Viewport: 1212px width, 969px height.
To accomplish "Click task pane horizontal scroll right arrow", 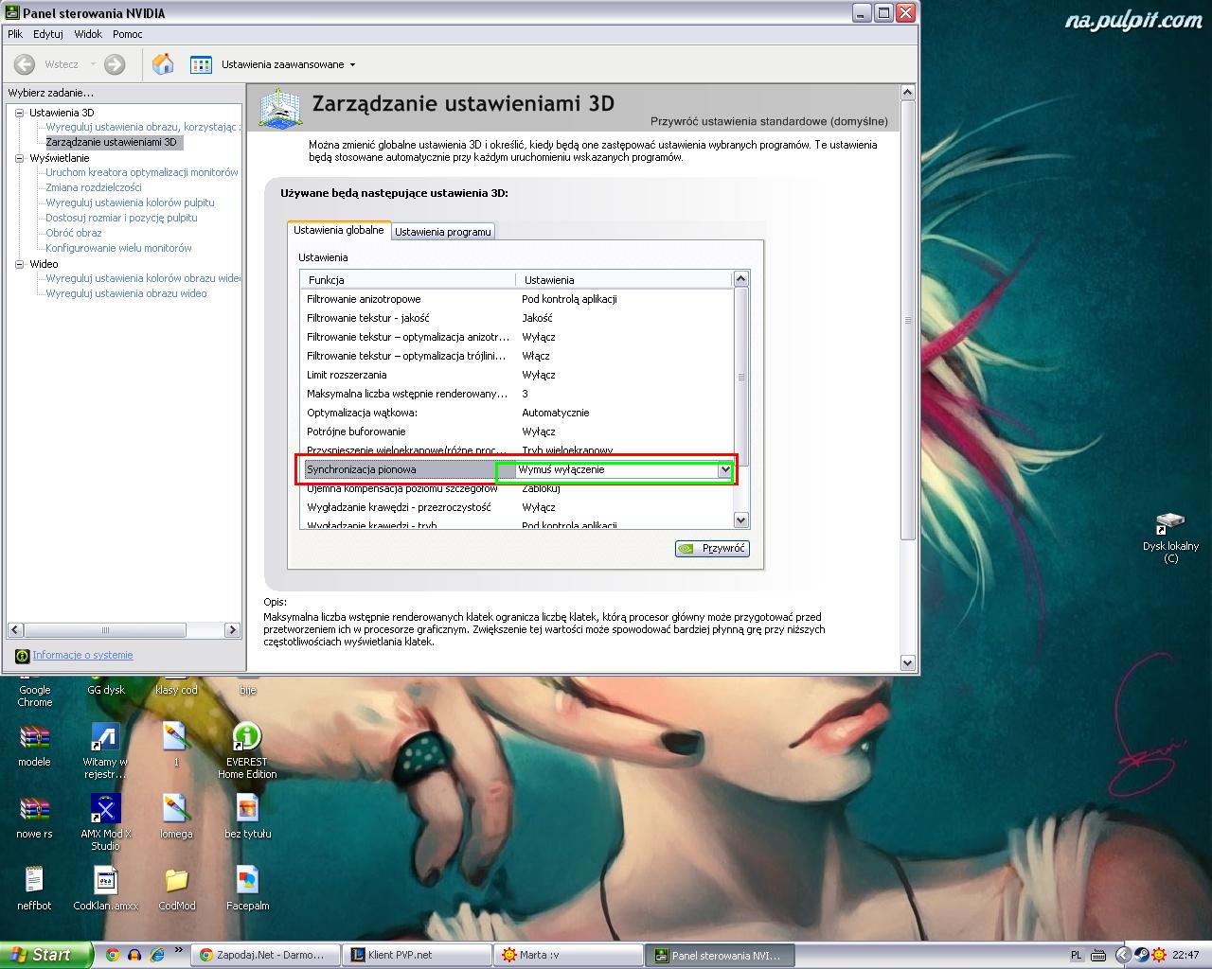I will (x=232, y=630).
